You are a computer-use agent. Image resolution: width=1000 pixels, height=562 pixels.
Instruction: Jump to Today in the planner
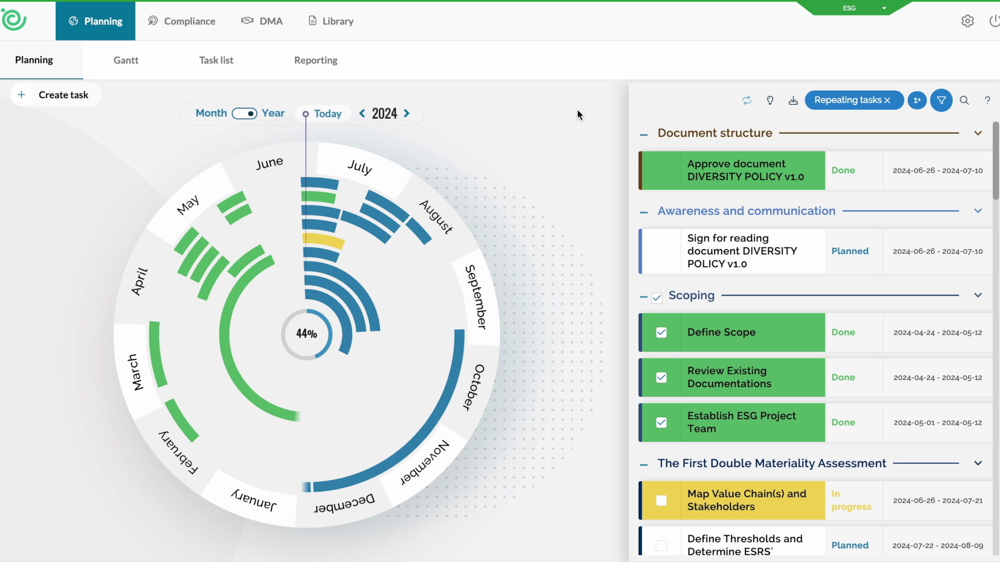322,113
